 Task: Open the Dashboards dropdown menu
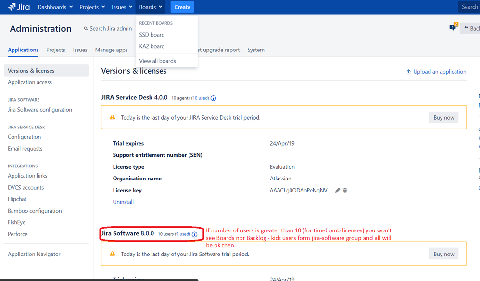point(55,7)
